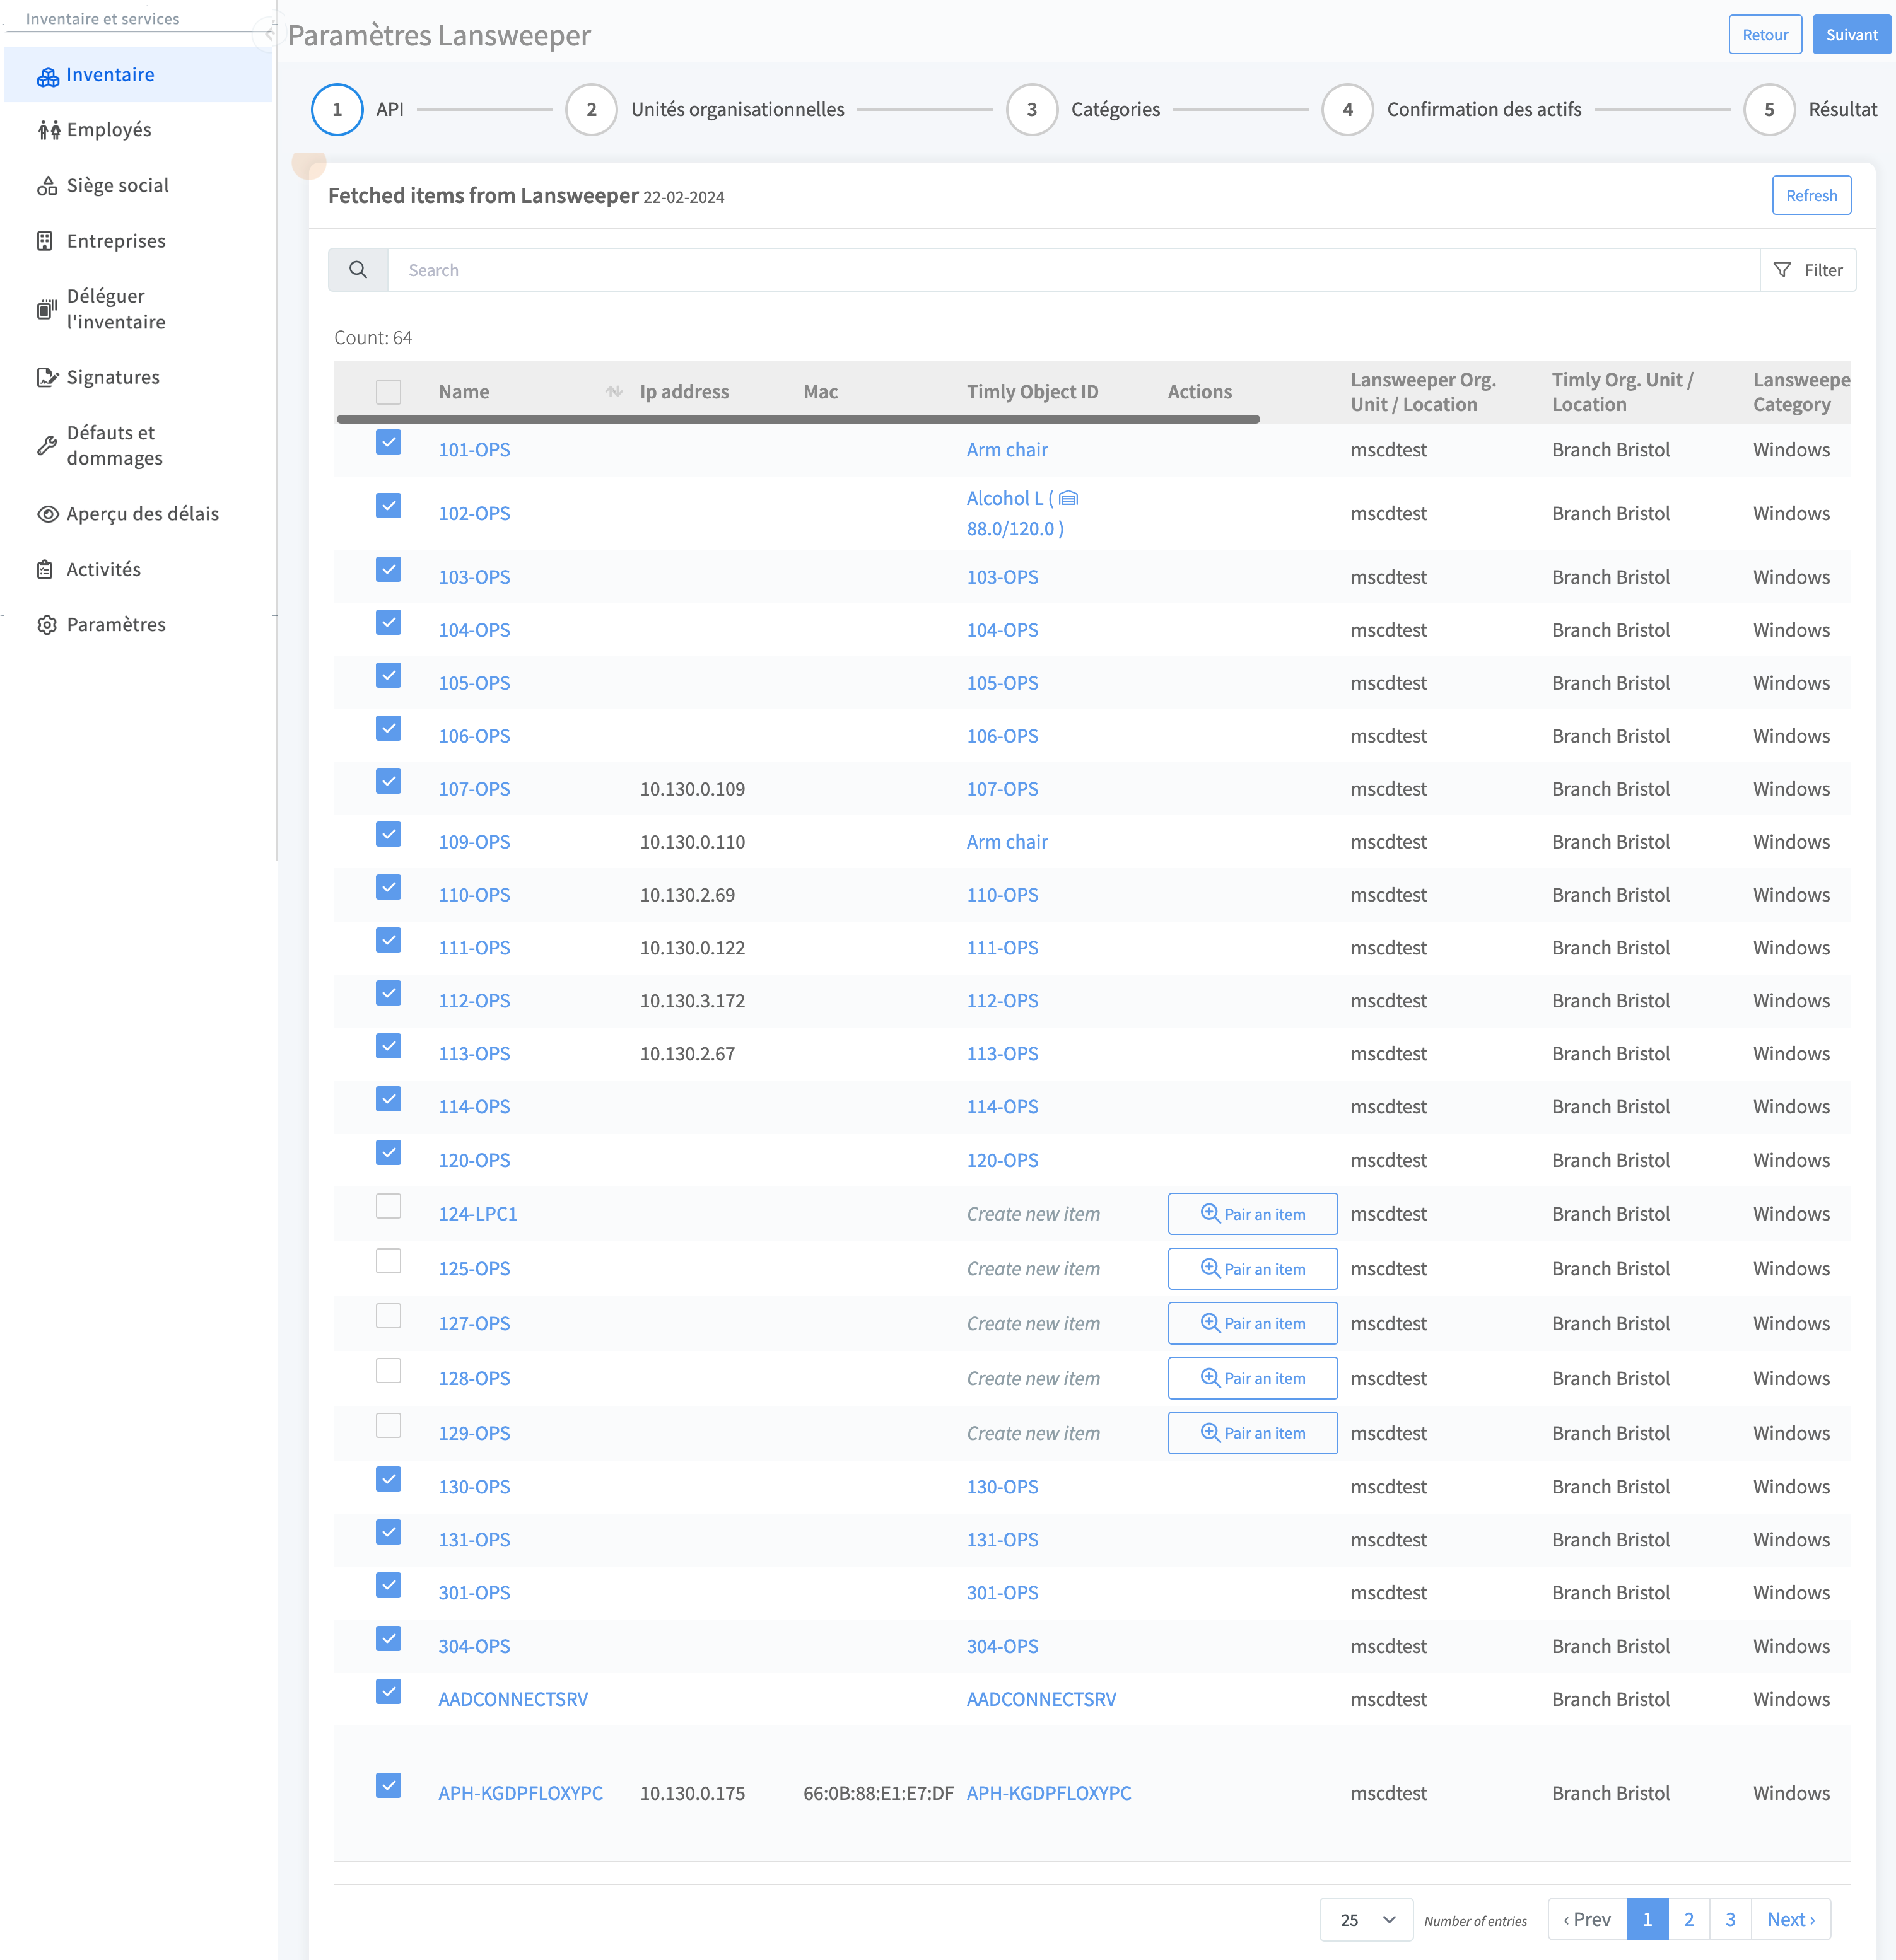This screenshot has height=1960, width=1896.
Task: Click the horizontal table scrollbar
Action: (797, 419)
